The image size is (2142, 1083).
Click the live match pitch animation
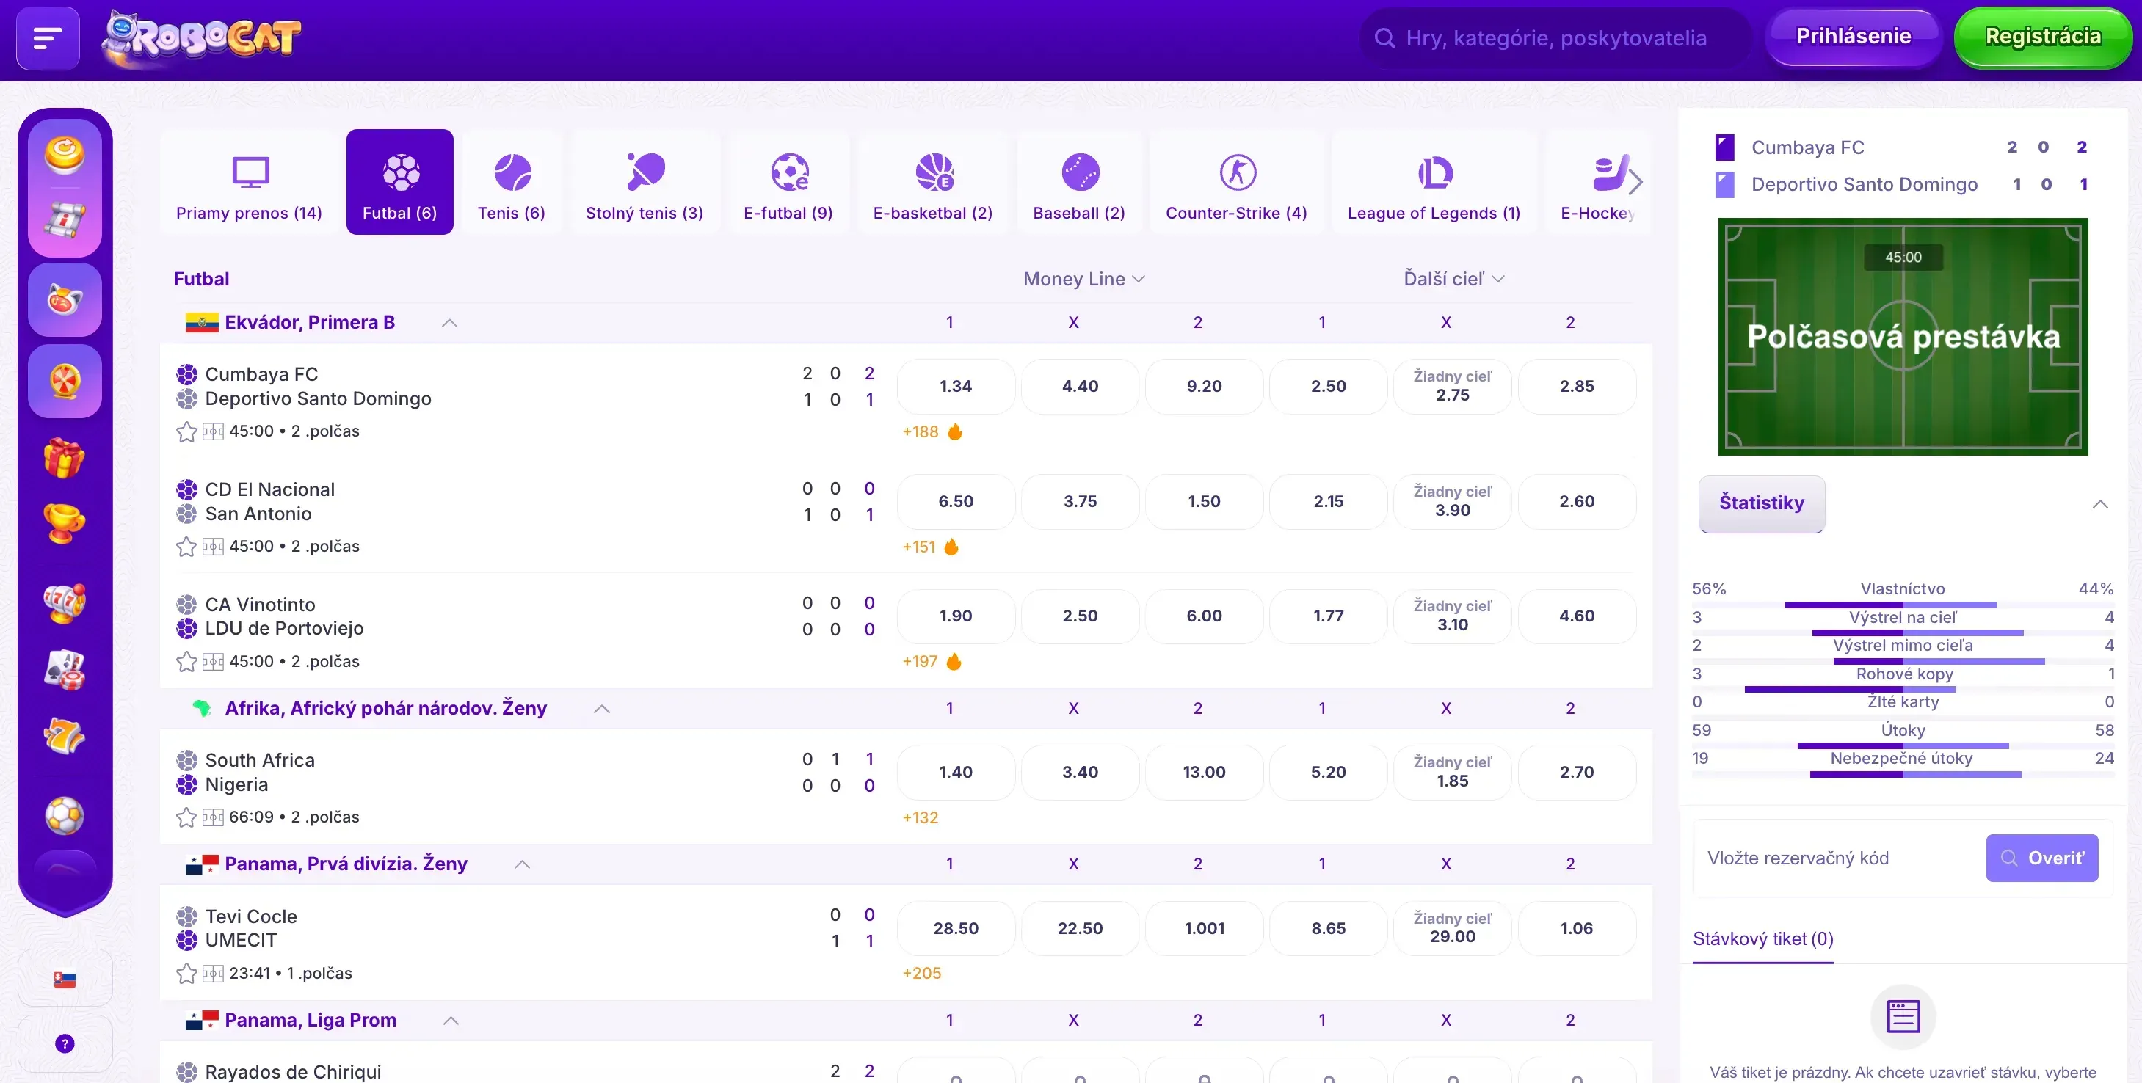click(x=1903, y=337)
